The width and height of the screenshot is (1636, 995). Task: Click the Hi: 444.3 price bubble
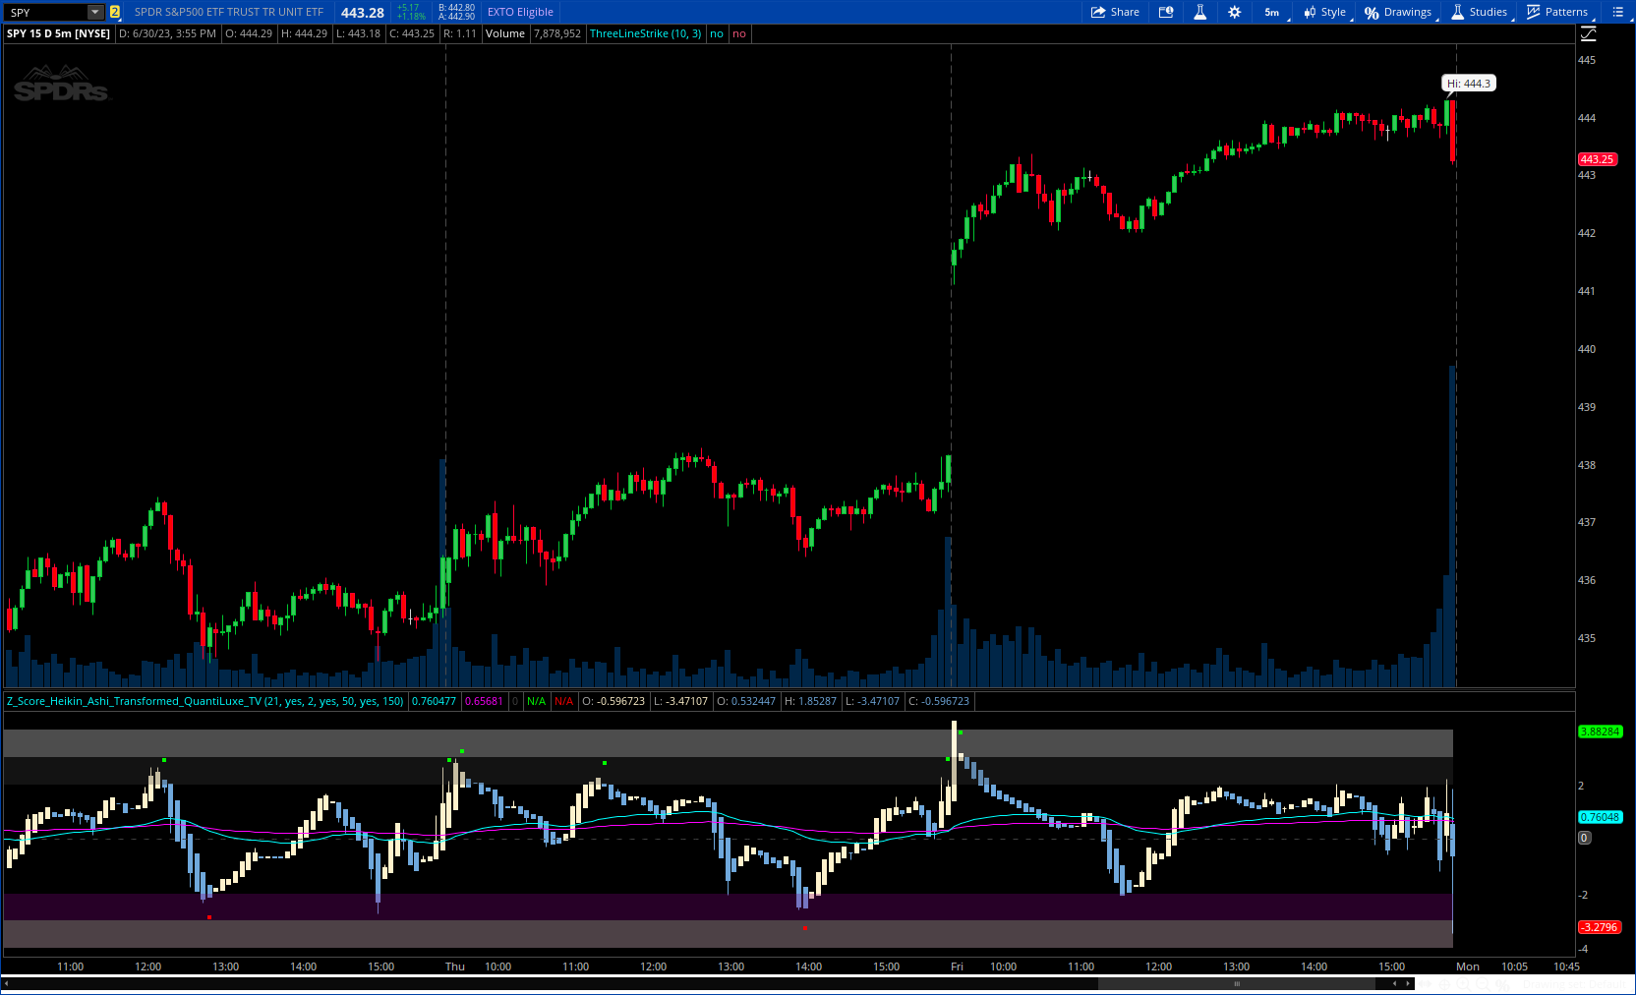coord(1469,84)
